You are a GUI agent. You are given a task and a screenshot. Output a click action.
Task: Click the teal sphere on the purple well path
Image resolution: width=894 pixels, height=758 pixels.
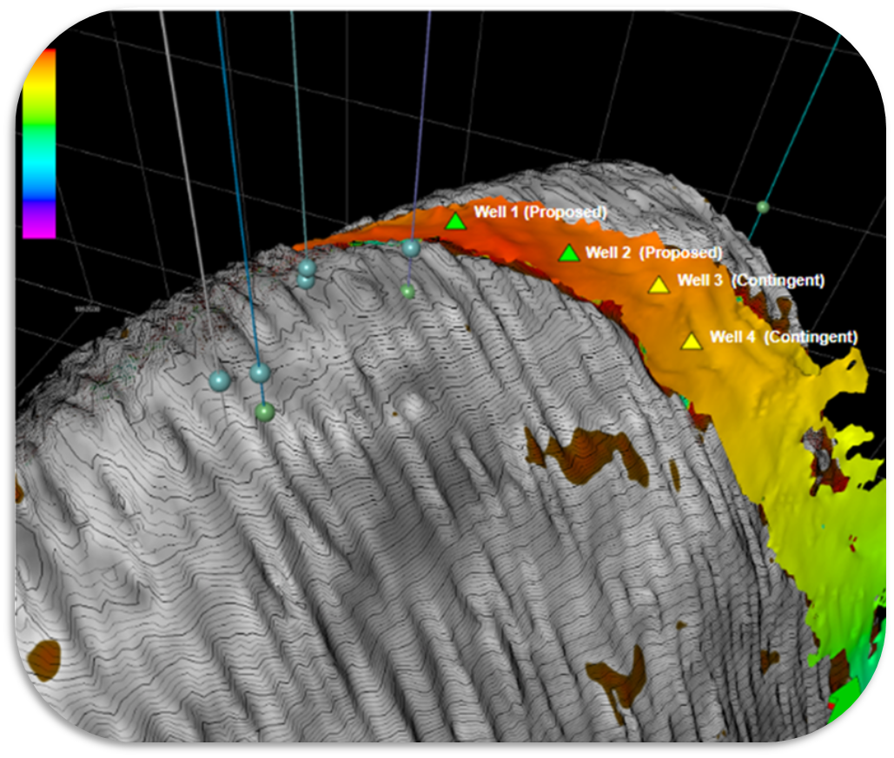click(x=411, y=247)
